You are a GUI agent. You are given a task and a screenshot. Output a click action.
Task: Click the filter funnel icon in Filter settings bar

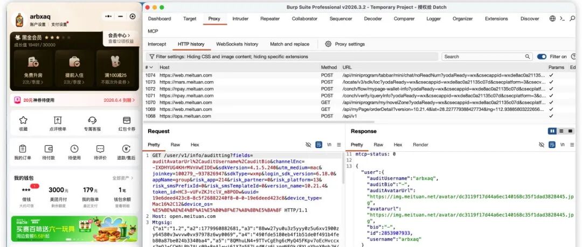[x=152, y=57]
